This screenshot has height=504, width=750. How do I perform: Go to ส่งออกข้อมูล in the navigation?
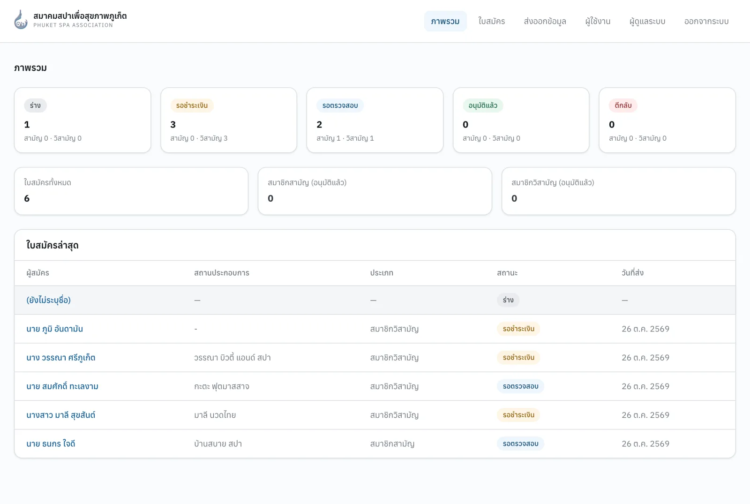[545, 21]
